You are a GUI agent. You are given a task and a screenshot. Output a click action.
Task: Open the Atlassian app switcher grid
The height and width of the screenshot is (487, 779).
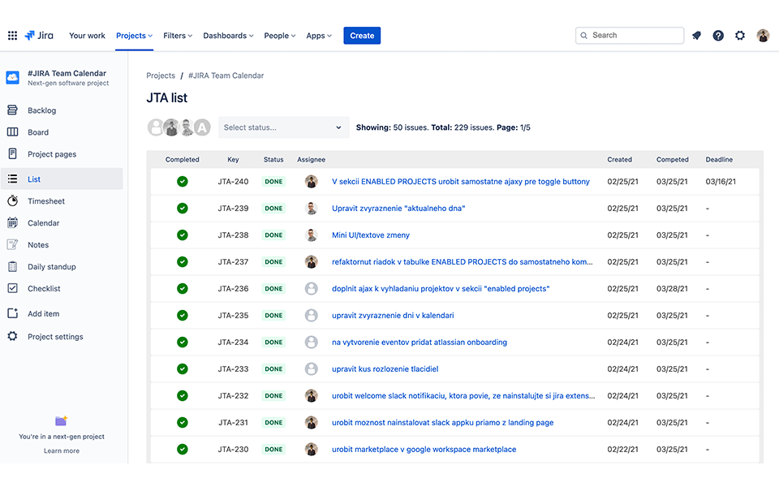tap(12, 35)
